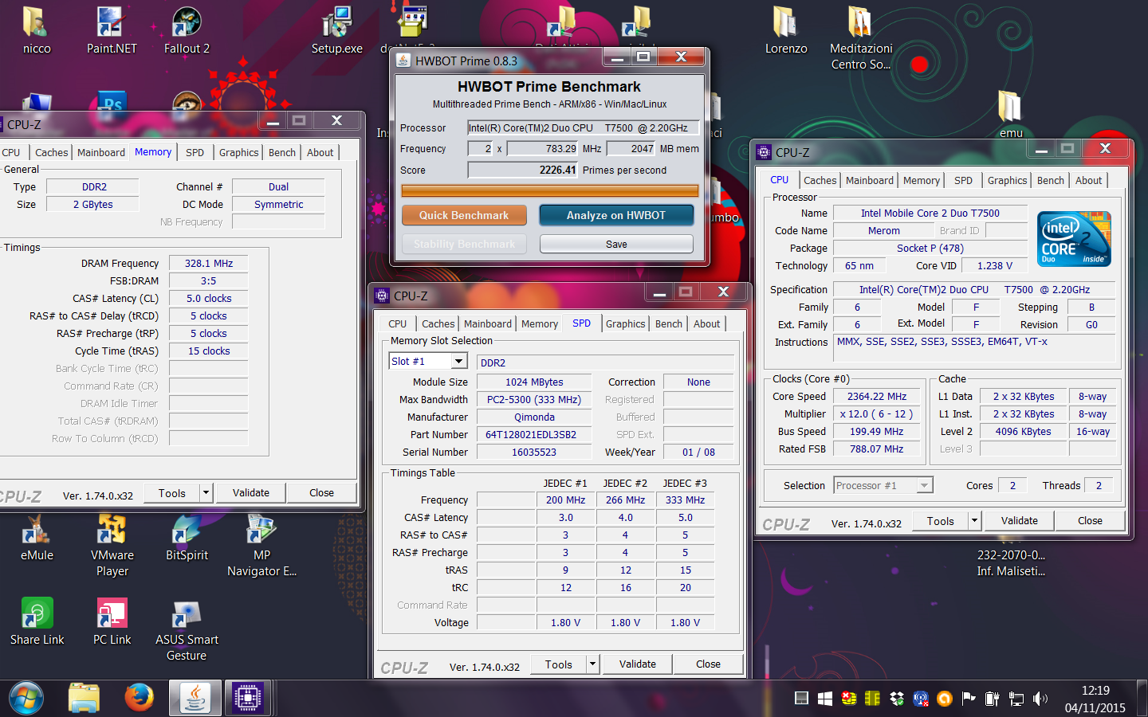Launch eMule desktop shortcut

point(37,538)
